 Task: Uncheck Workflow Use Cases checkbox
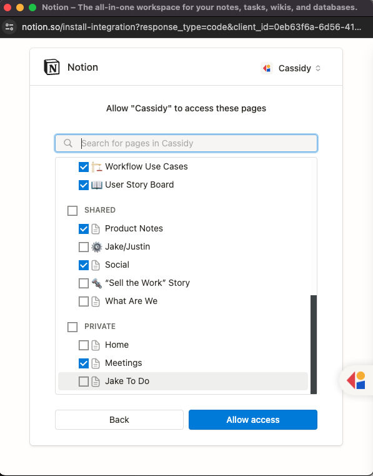[x=84, y=167]
